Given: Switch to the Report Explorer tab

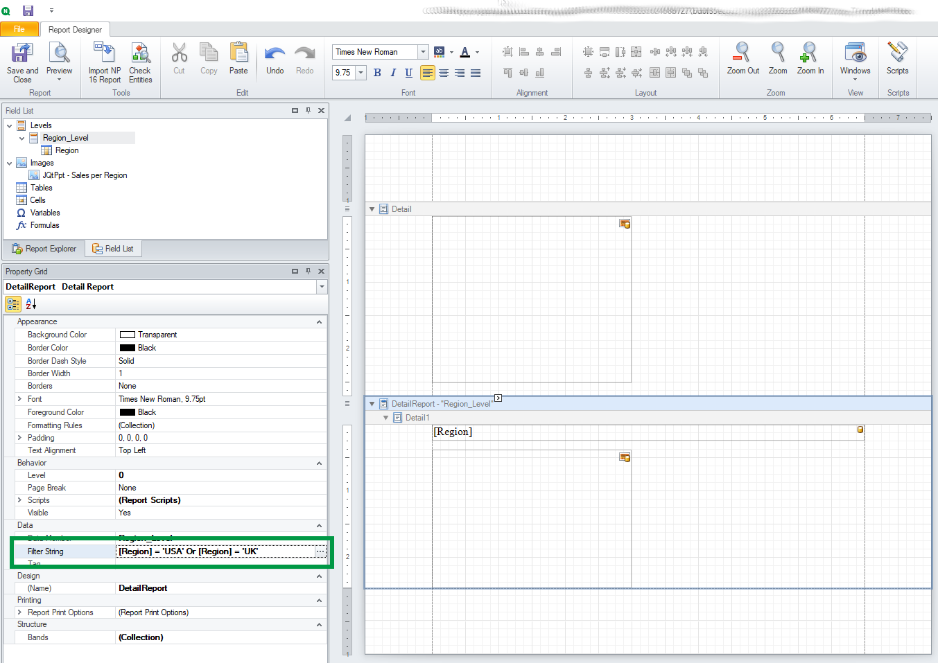Looking at the screenshot, I should point(44,249).
